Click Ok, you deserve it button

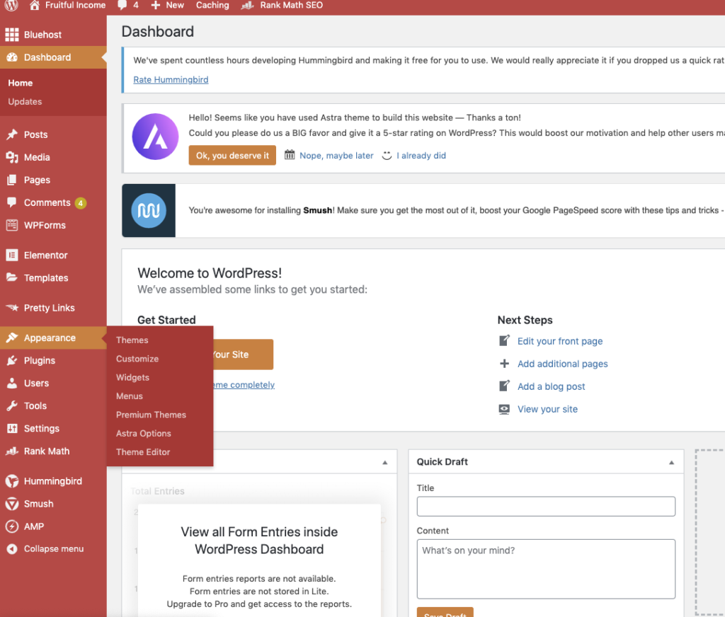click(232, 155)
